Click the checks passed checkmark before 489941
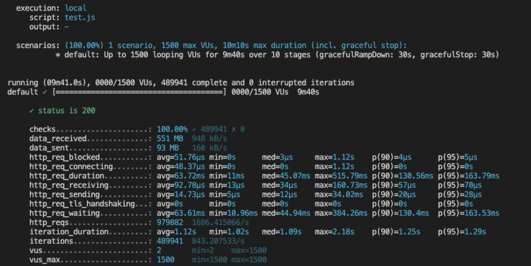The image size is (531, 266). pos(194,129)
